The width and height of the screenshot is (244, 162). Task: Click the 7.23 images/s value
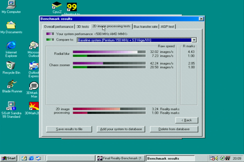162,56
